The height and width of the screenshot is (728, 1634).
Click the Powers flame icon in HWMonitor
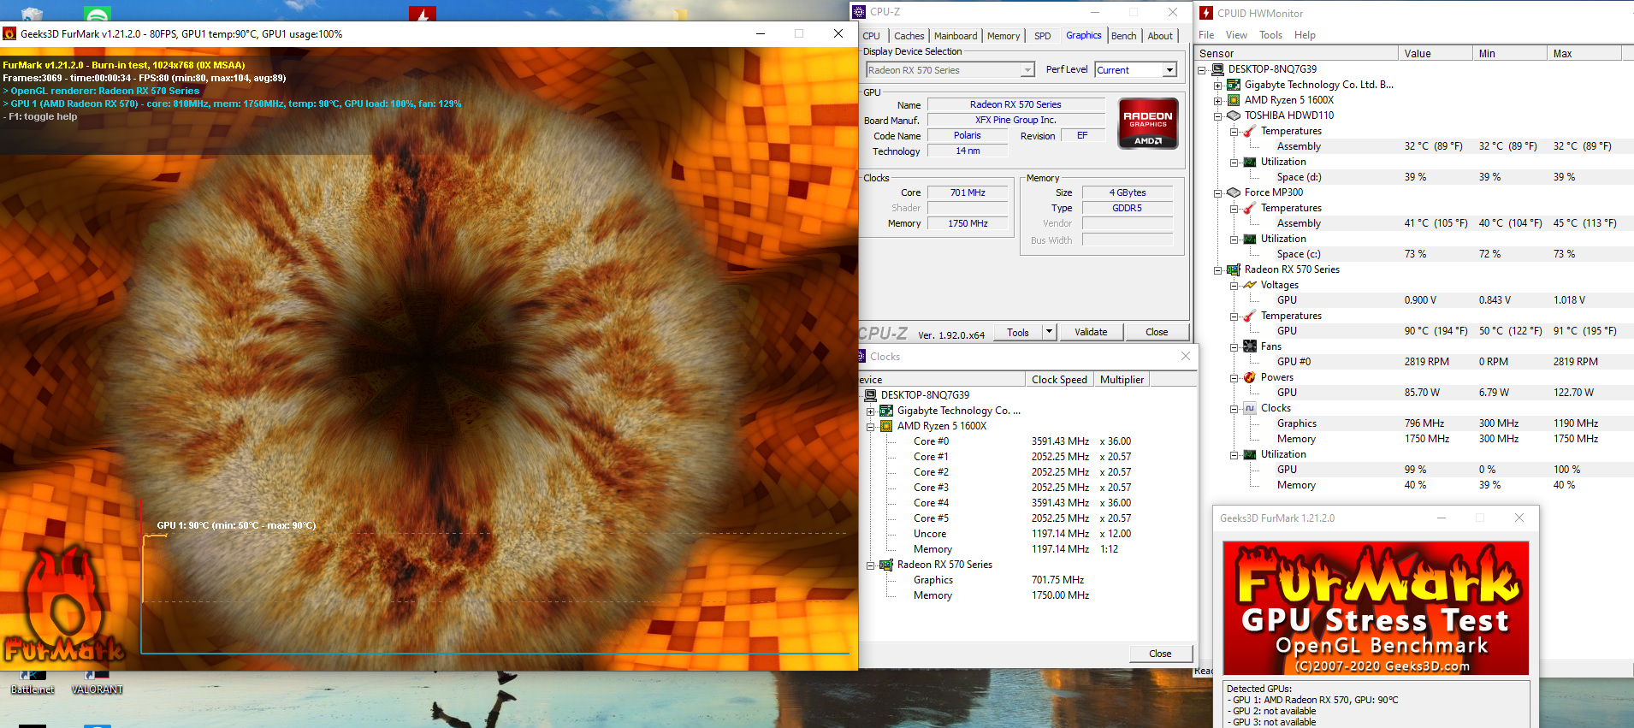tap(1250, 377)
